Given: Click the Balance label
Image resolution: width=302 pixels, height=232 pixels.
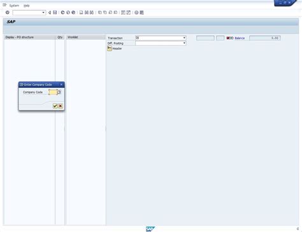Looking at the screenshot, I should tap(240, 38).
